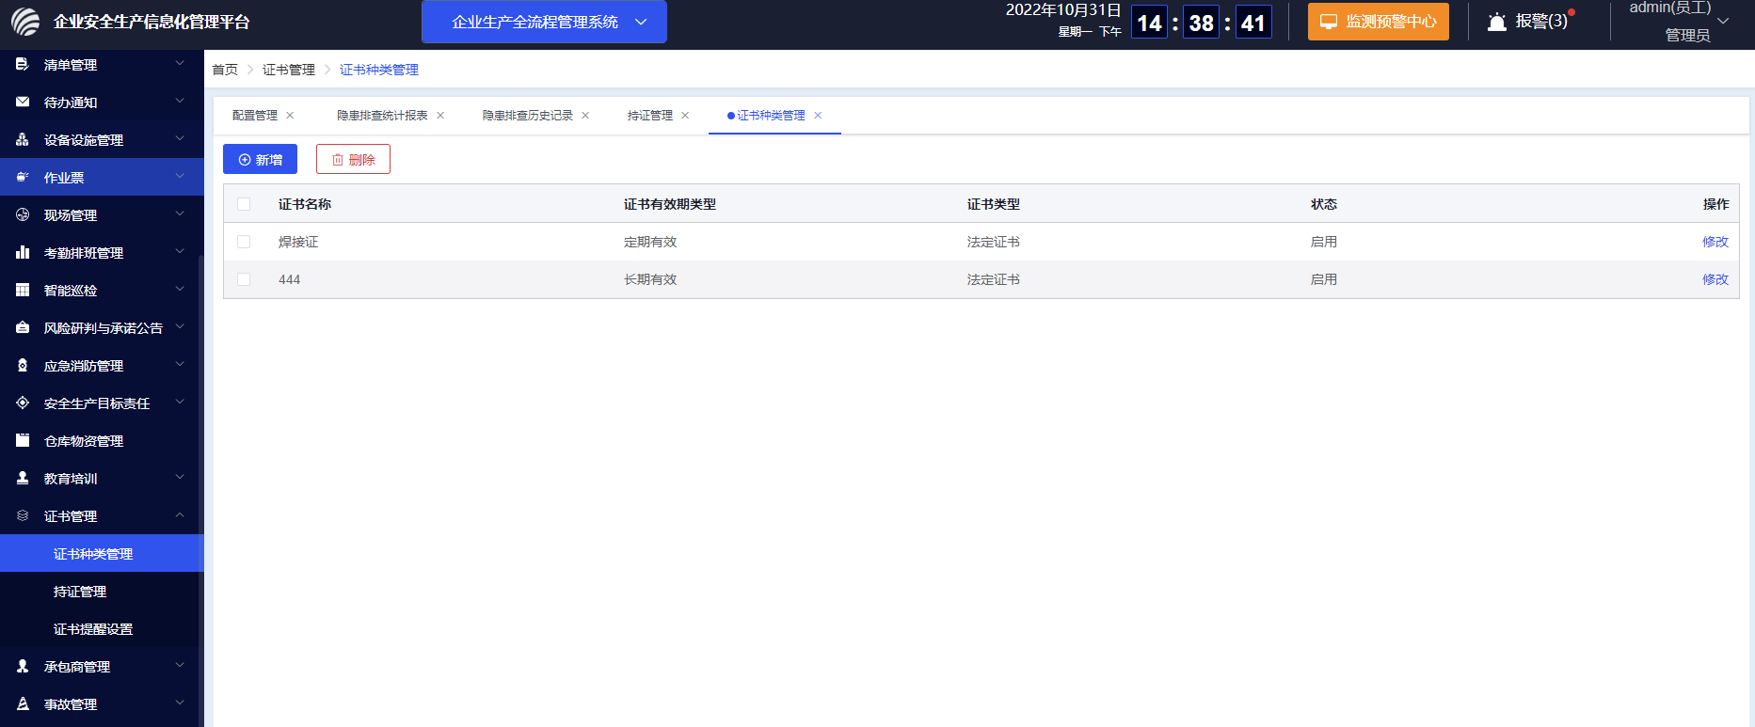Switch to the 配置管理 tab
The height and width of the screenshot is (727, 1755).
[255, 116]
